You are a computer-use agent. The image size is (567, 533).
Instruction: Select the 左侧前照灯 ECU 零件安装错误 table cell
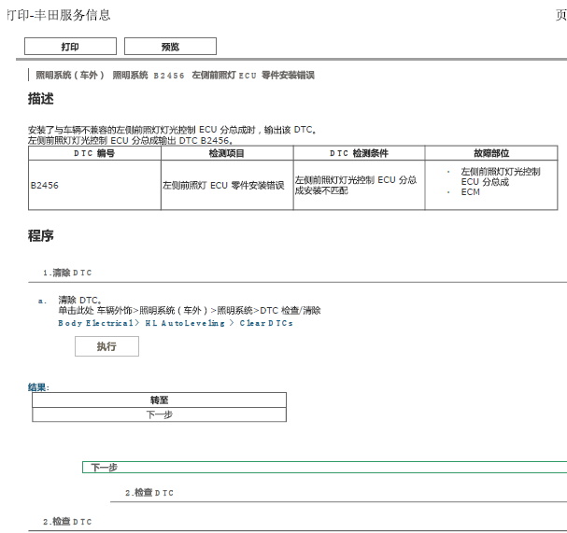tap(227, 185)
